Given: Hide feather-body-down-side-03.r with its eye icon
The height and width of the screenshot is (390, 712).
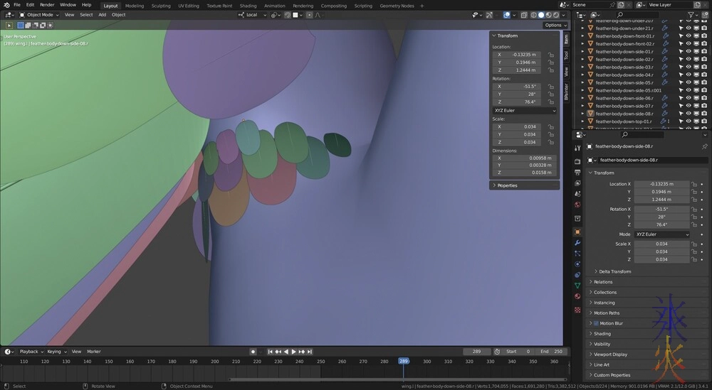Looking at the screenshot, I should (x=689, y=67).
